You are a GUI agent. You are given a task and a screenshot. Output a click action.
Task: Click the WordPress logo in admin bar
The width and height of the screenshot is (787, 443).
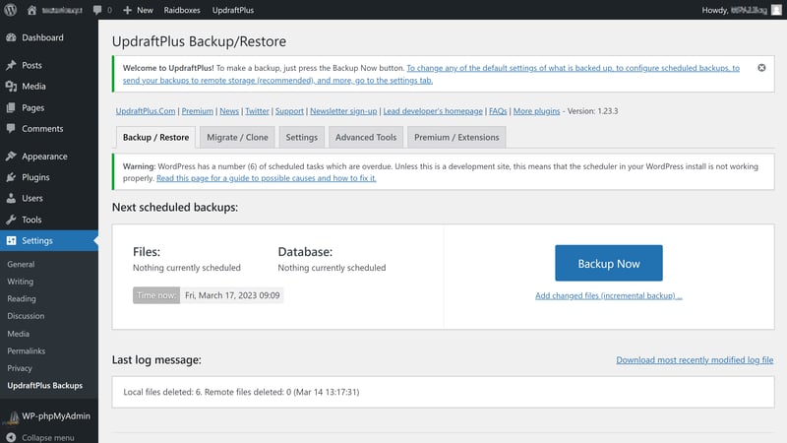click(x=11, y=9)
